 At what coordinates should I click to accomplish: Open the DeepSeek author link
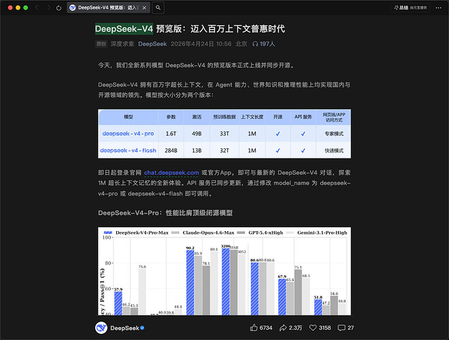(x=152, y=44)
